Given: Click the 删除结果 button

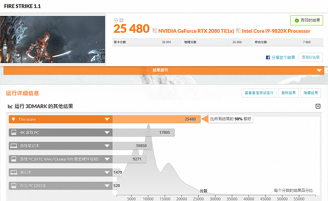Looking at the screenshot, I should [x=288, y=93].
